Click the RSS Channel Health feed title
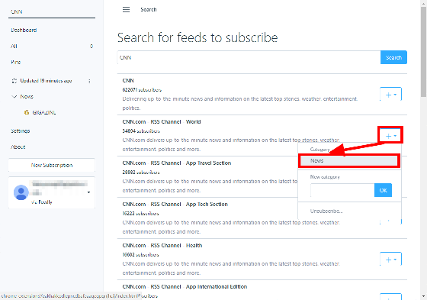Screen dimensions: 427x300 162,245
